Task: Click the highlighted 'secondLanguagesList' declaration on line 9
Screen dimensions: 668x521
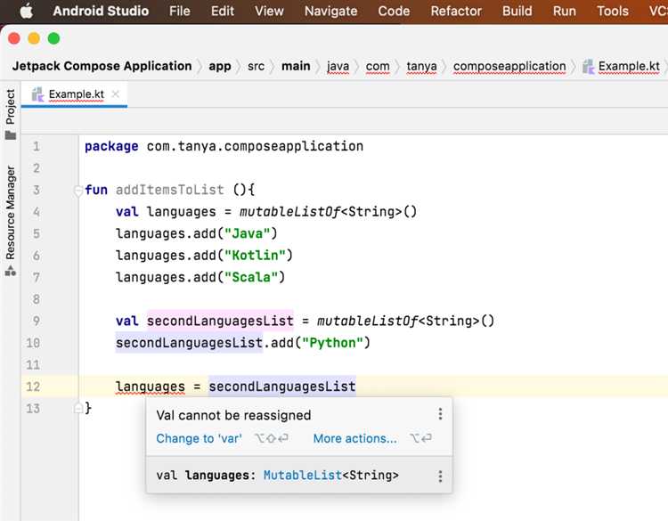Action: pos(220,321)
